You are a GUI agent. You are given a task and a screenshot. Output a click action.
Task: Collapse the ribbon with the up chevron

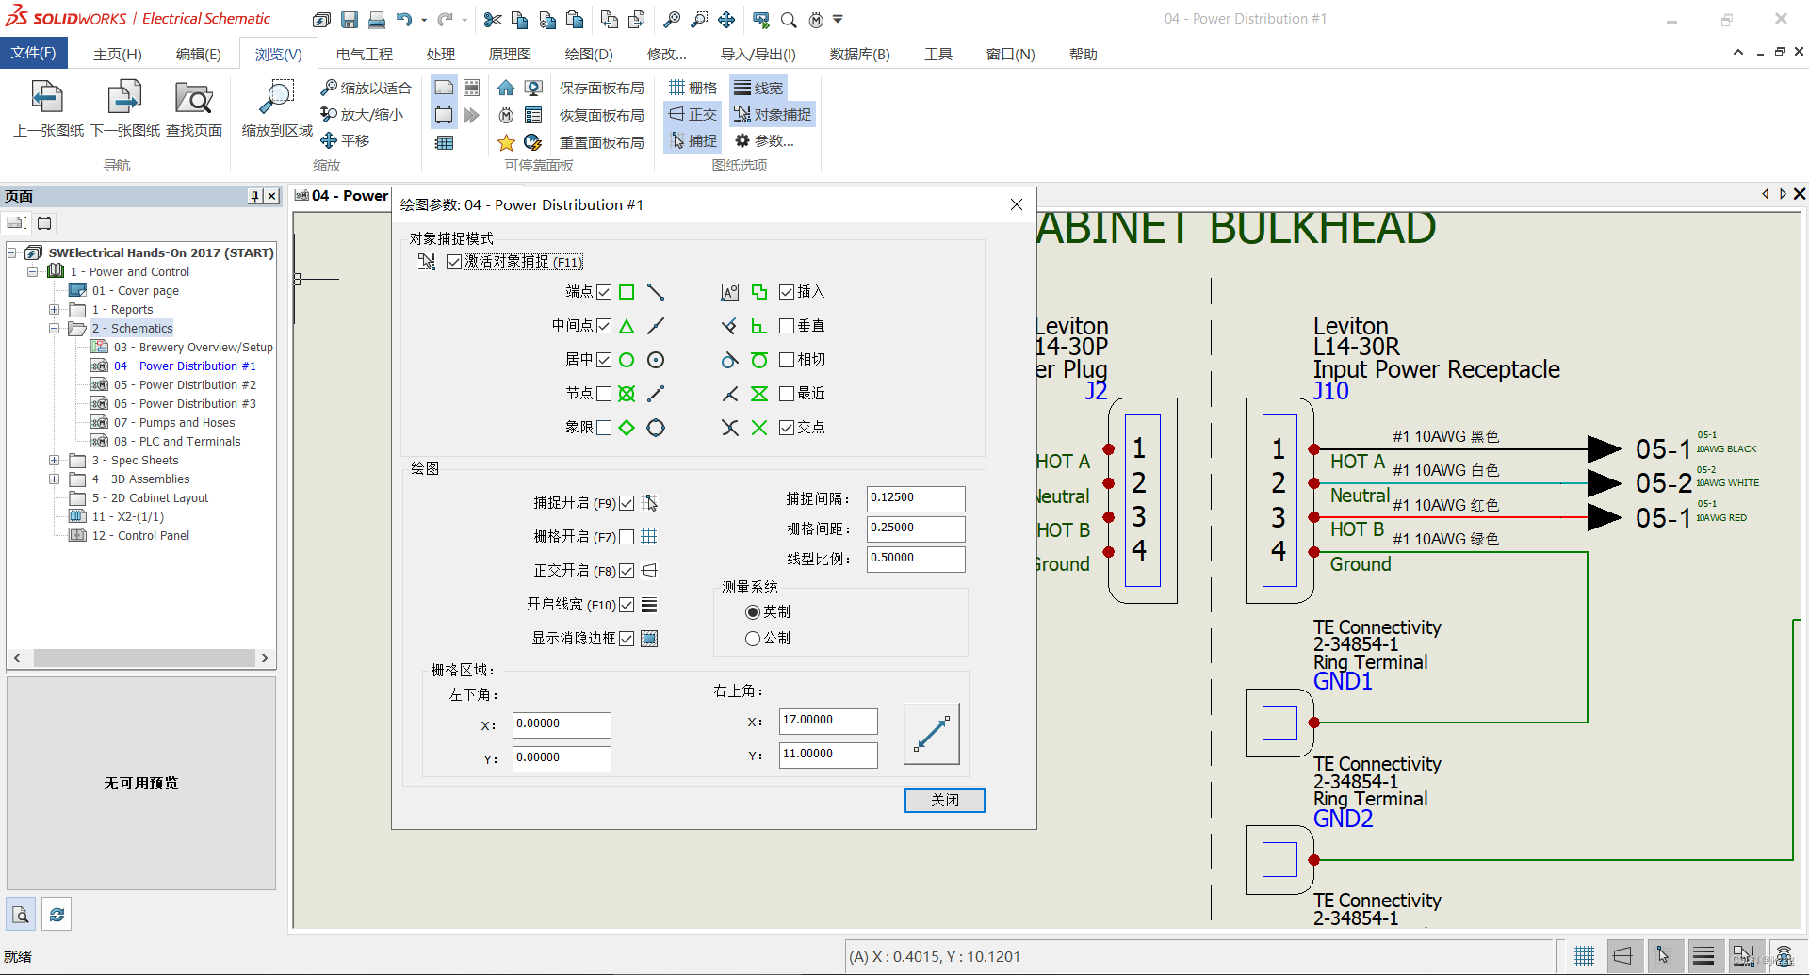pos(1737,53)
